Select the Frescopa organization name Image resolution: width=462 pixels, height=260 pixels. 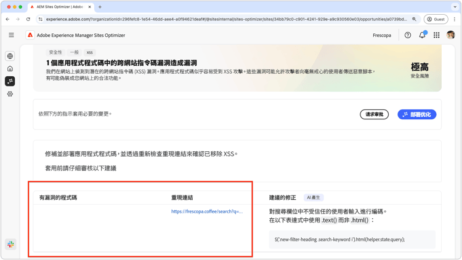coord(382,35)
